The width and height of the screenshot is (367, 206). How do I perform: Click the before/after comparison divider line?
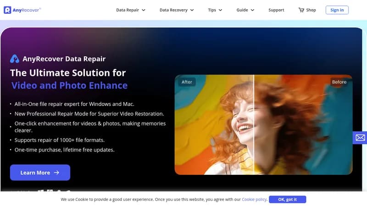(254, 125)
